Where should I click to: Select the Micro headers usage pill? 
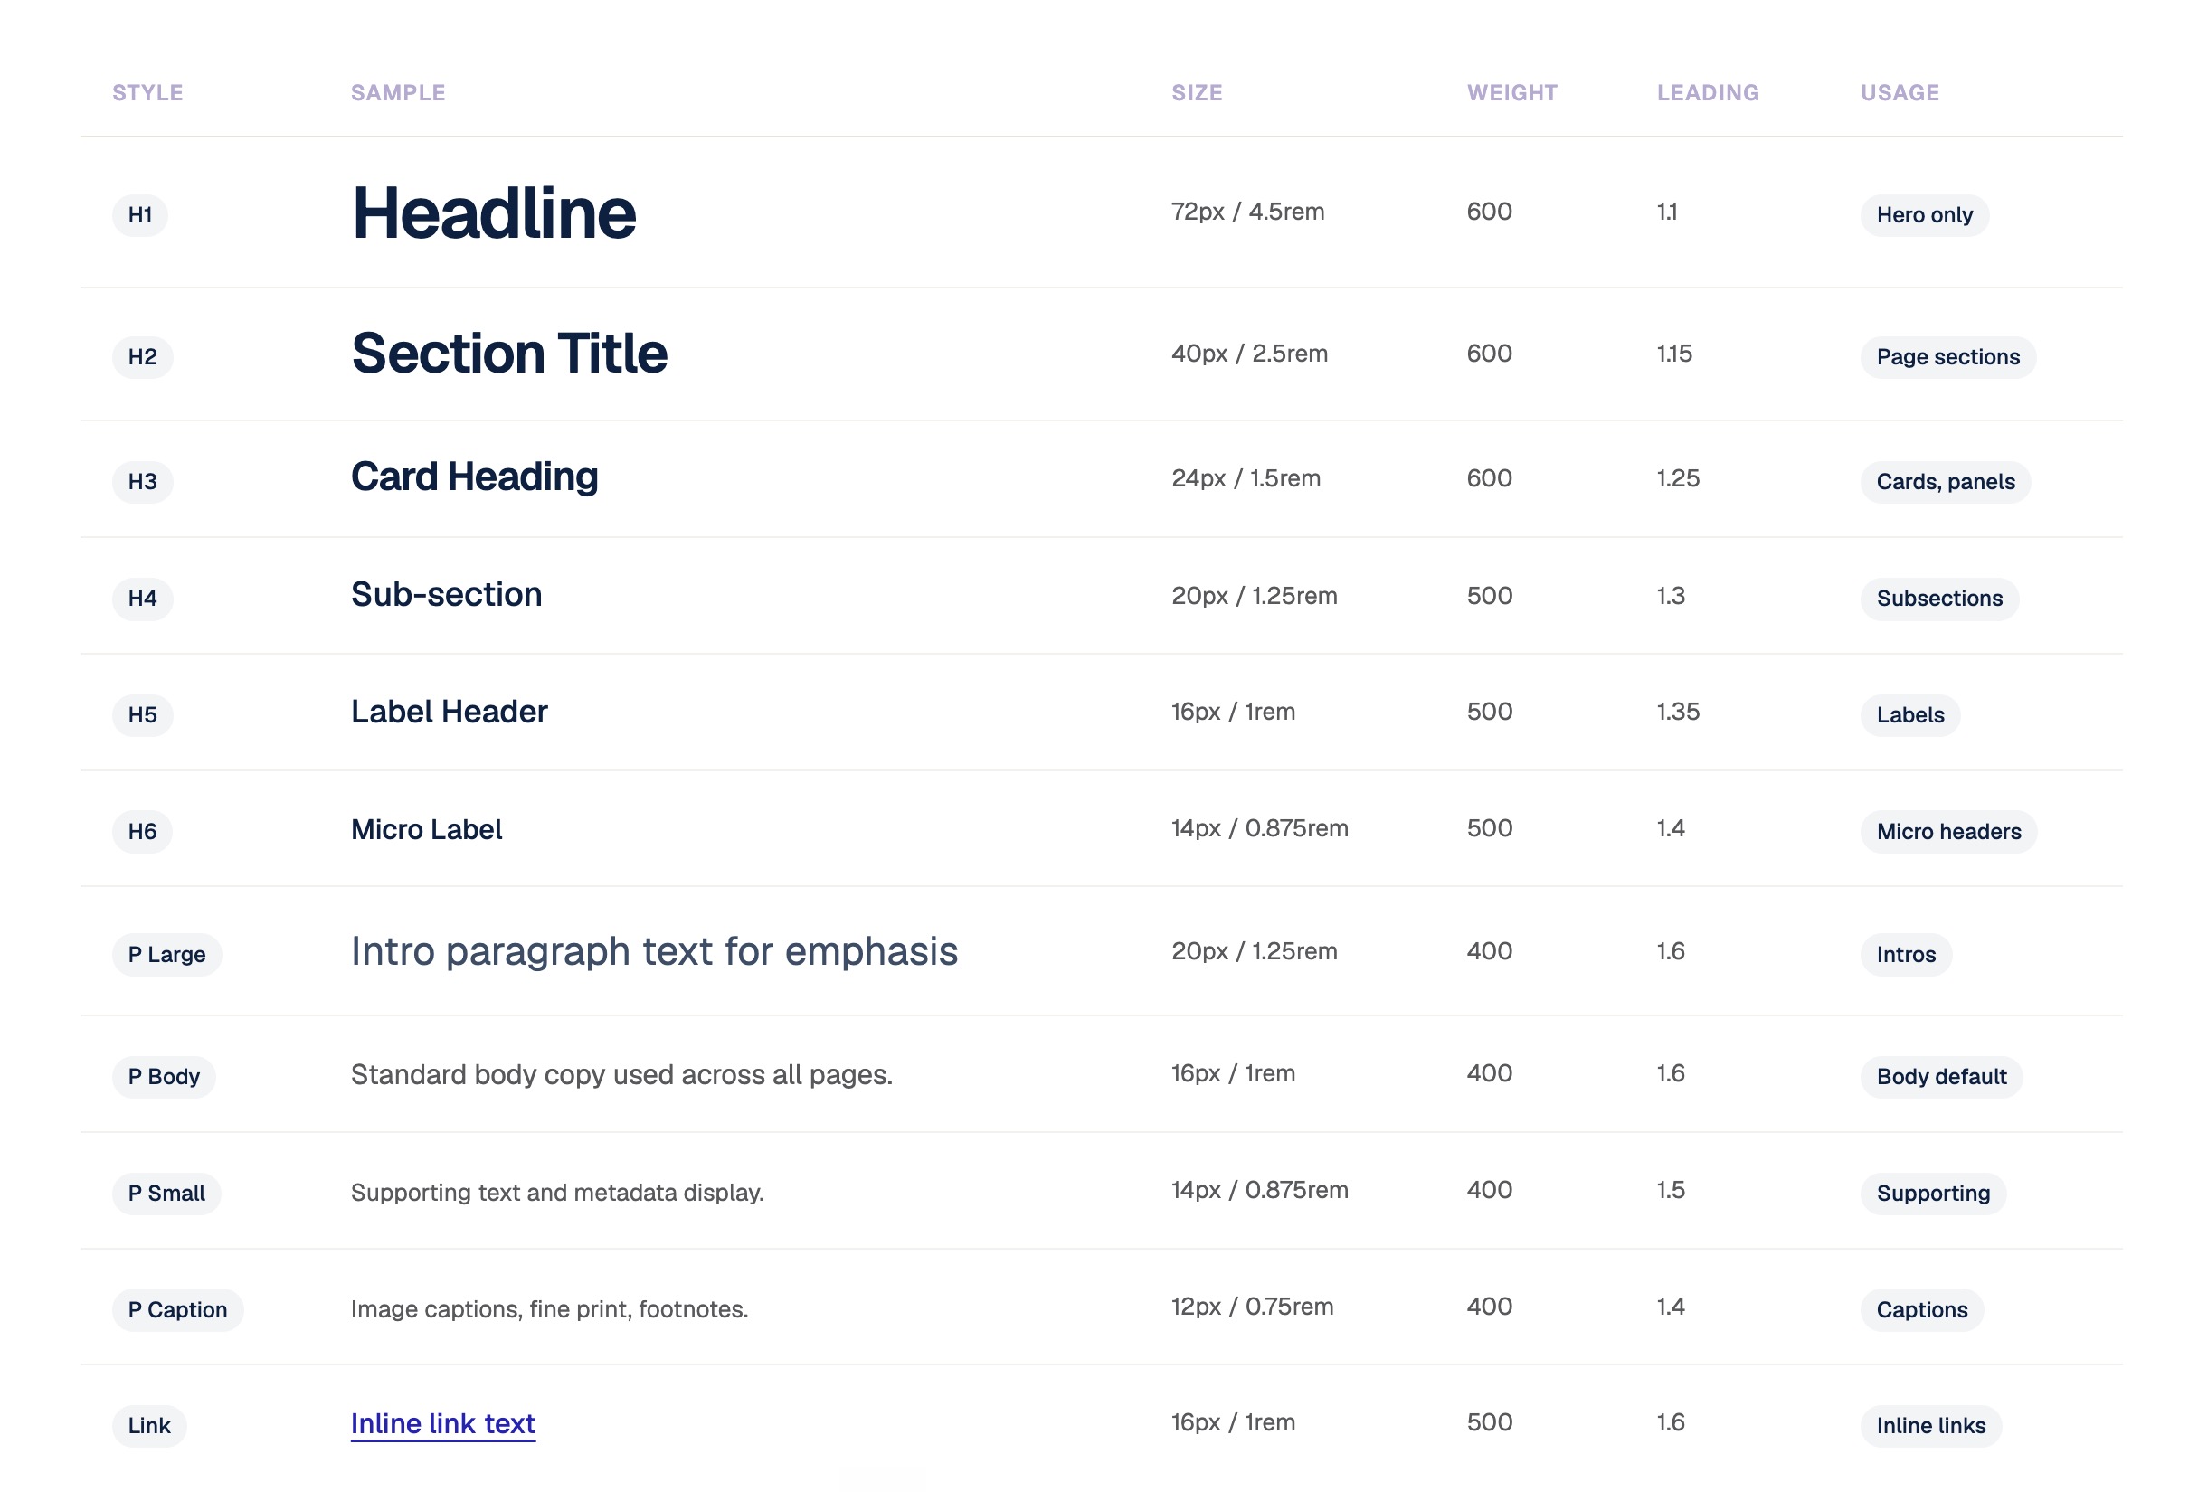click(x=1948, y=832)
